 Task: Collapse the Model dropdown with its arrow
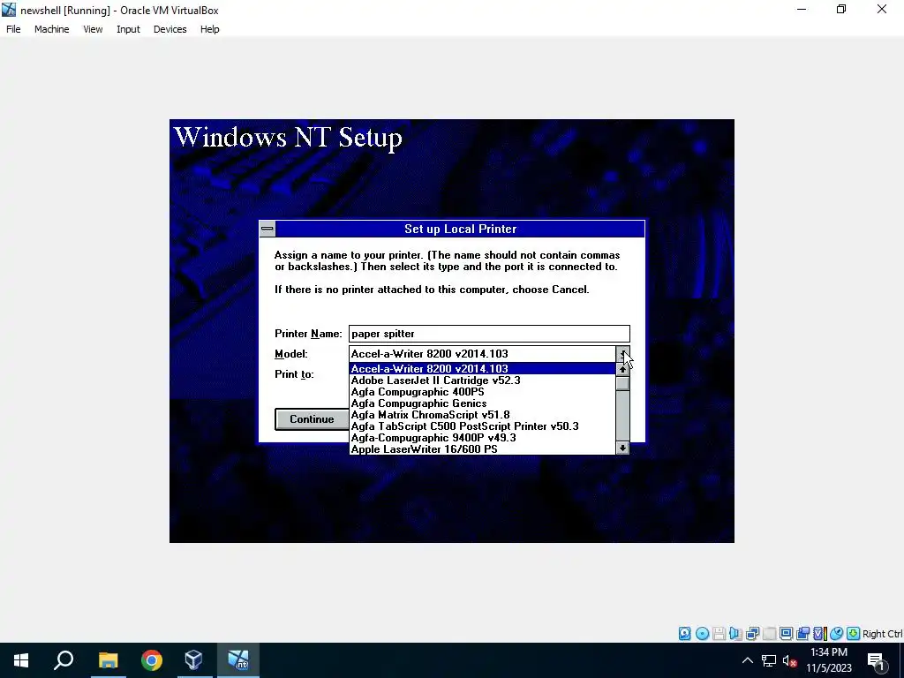click(622, 353)
